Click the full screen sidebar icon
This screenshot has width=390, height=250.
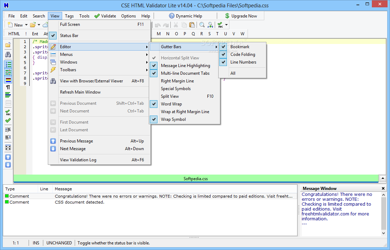pyautogui.click(x=8, y=147)
